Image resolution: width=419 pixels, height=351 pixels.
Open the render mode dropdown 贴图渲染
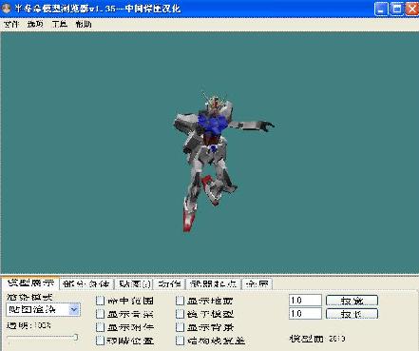[x=43, y=309]
